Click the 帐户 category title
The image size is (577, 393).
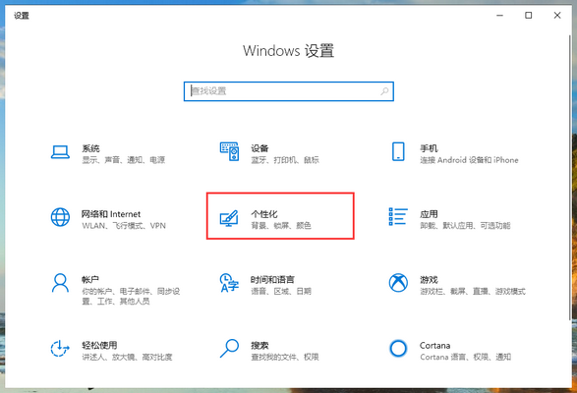pos(90,280)
